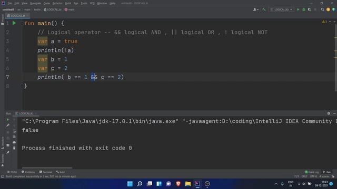The height and width of the screenshot is (189, 337).
Task: Collapse the main function fold marker at line 1
Action: [x=22, y=23]
